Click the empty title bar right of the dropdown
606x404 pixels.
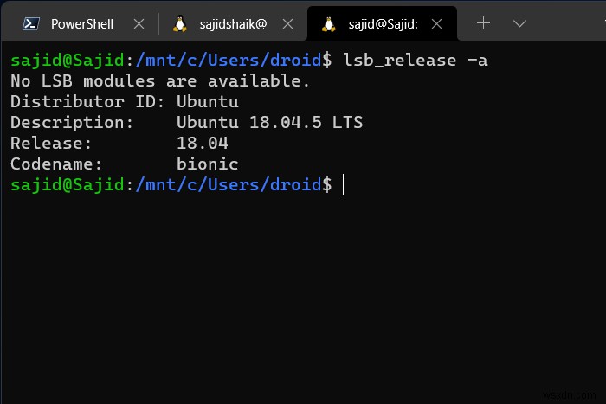[567, 23]
